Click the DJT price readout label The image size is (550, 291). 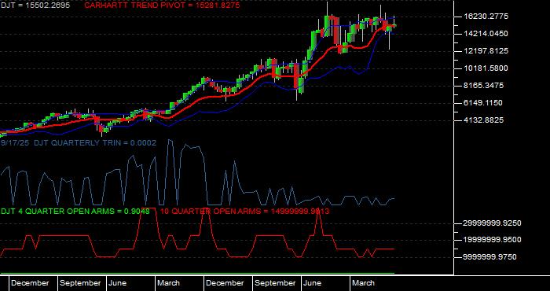[35, 6]
